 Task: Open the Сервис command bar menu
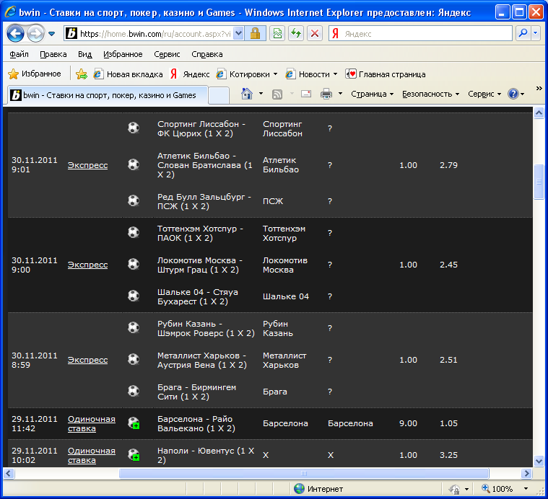484,94
